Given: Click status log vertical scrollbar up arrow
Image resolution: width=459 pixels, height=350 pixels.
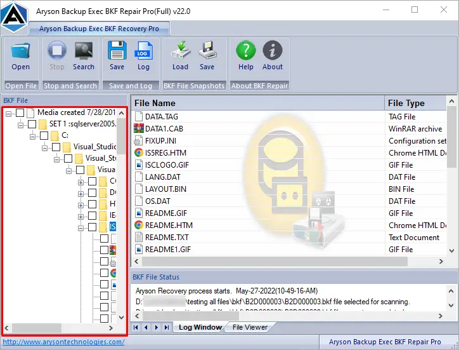Looking at the screenshot, I should click(x=451, y=291).
